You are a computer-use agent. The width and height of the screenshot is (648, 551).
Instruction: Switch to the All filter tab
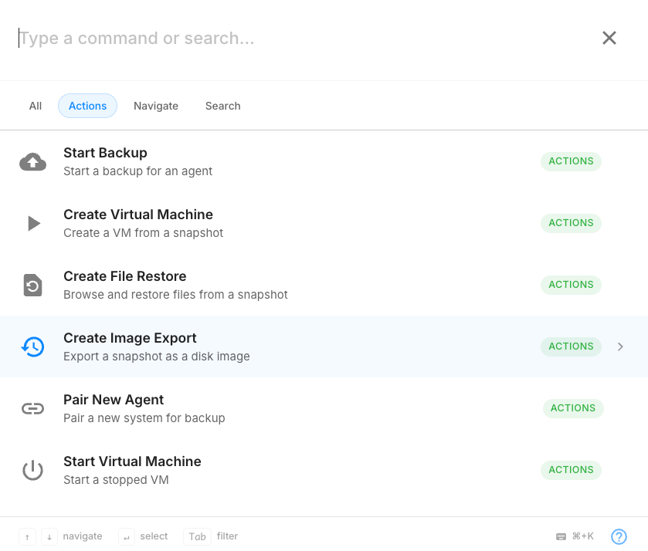pos(36,106)
